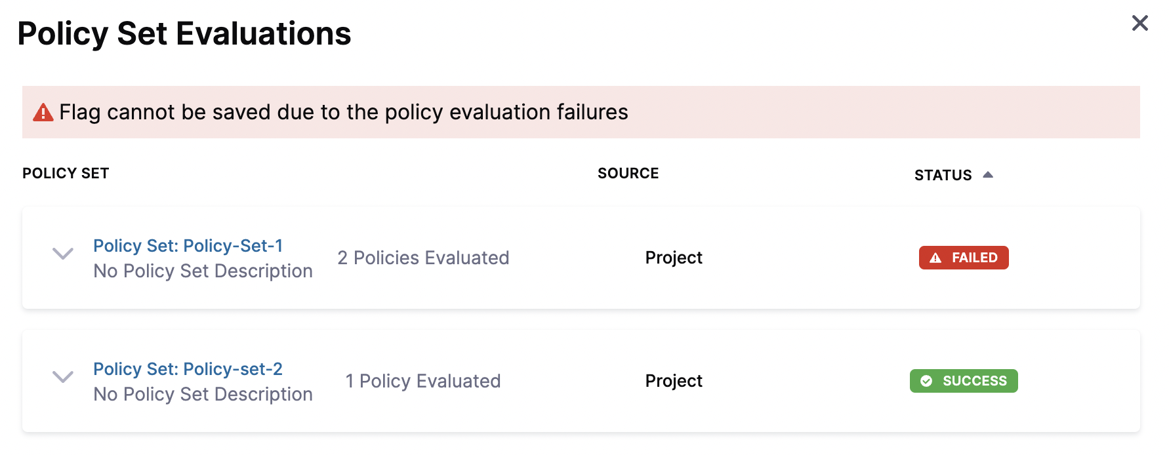Select the Project source for Policy-Set-1
The image size is (1169, 455).
673,258
